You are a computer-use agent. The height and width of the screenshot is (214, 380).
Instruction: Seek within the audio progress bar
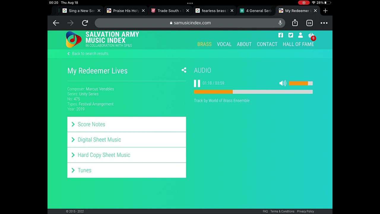coord(253,92)
